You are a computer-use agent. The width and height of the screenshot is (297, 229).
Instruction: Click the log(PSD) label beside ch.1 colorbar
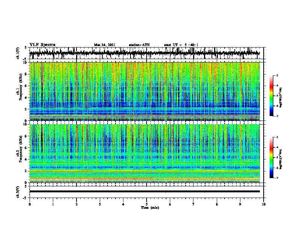point(281,98)
